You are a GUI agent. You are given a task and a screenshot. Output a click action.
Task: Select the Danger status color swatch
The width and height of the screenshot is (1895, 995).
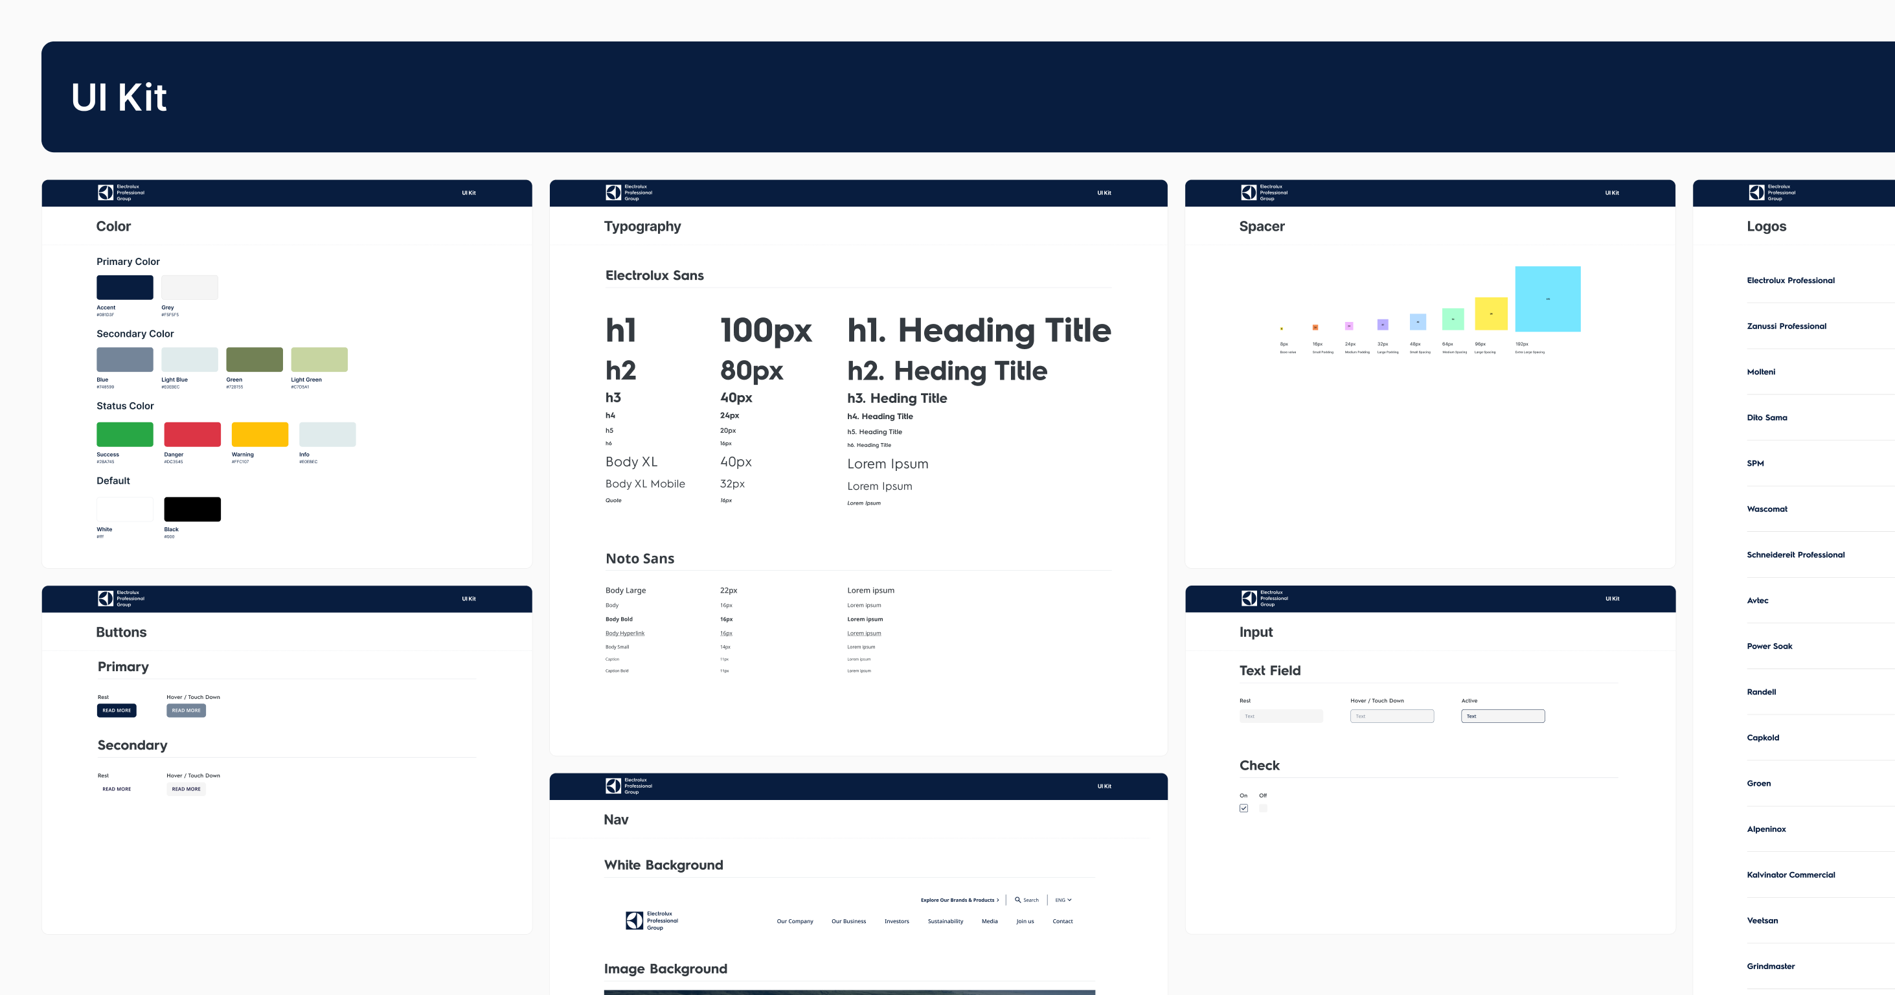pos(193,434)
